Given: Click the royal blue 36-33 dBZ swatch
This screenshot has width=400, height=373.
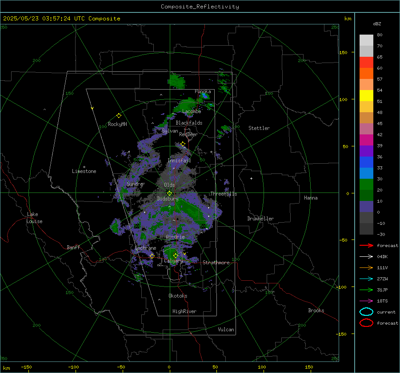Looking at the screenshot, I should pyautogui.click(x=366, y=162).
